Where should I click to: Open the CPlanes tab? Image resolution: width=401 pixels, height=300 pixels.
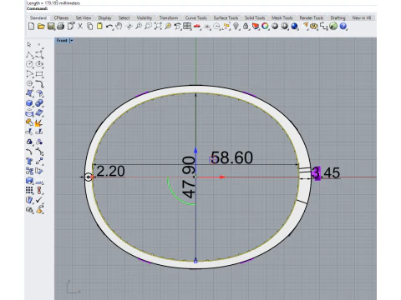[x=61, y=17]
